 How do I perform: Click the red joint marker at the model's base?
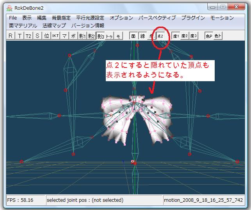[x=135, y=163]
